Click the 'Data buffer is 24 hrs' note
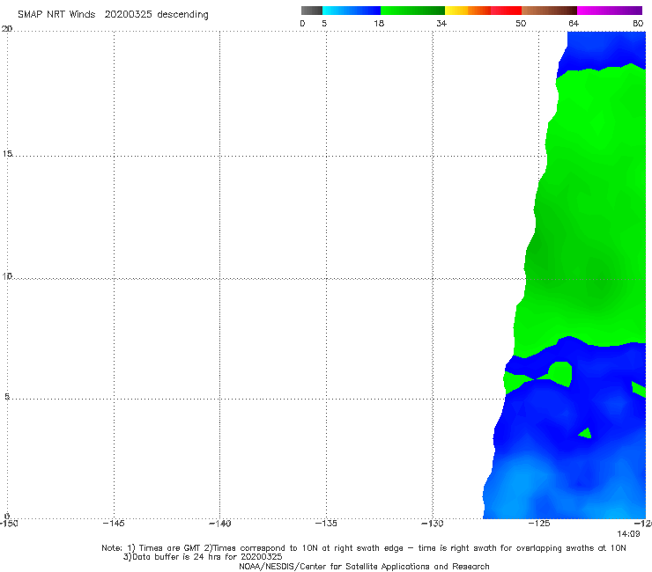Image resolution: width=652 pixels, height=572 pixels. (203, 557)
